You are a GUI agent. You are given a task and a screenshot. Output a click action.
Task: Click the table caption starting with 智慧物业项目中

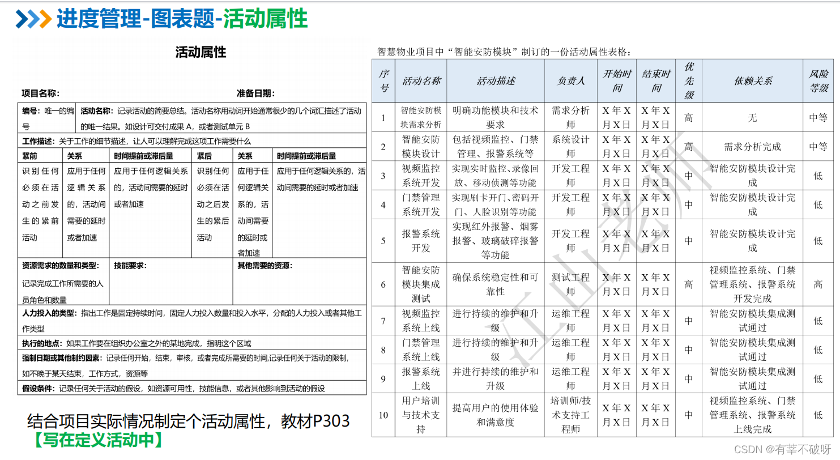(x=505, y=52)
